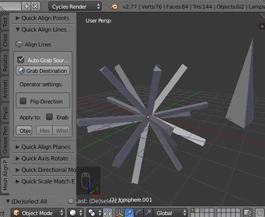Click the layer-lock icon right of layer grid
The image size is (265, 217).
pyautogui.click(x=248, y=213)
